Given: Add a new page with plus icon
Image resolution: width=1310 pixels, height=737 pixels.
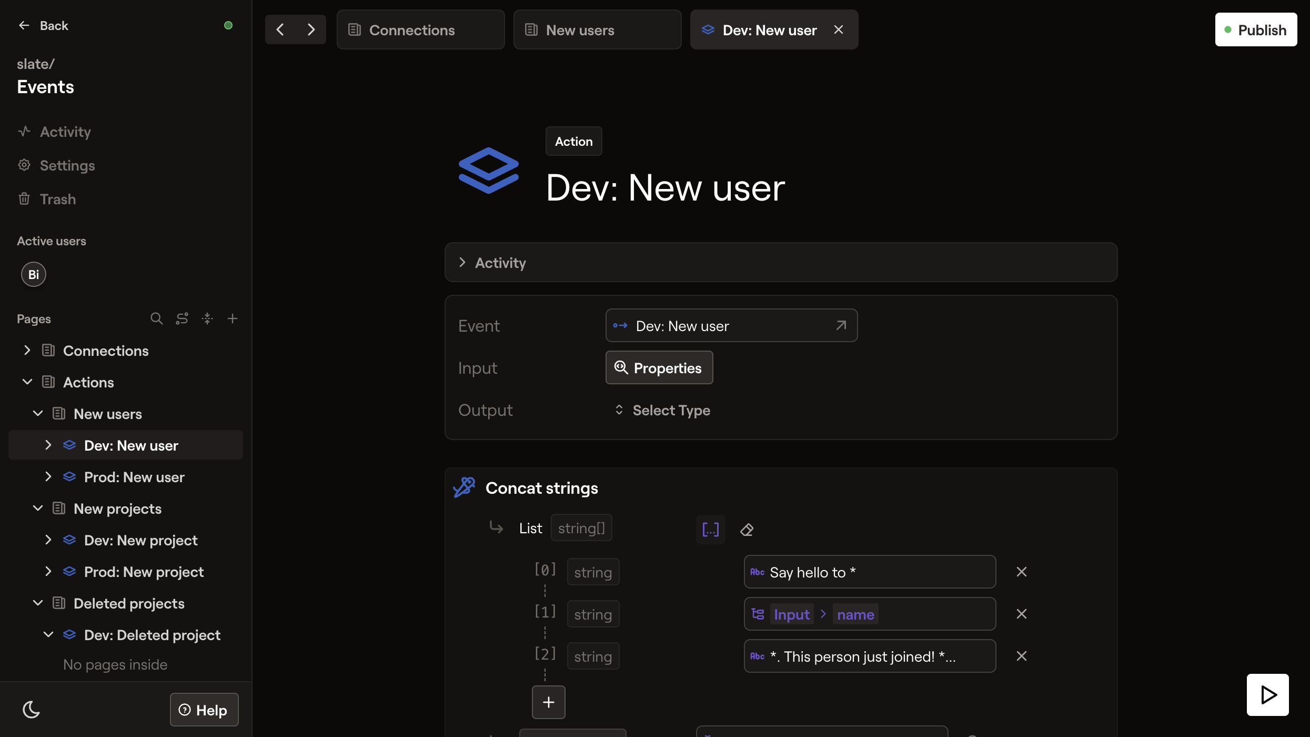Looking at the screenshot, I should (x=232, y=318).
